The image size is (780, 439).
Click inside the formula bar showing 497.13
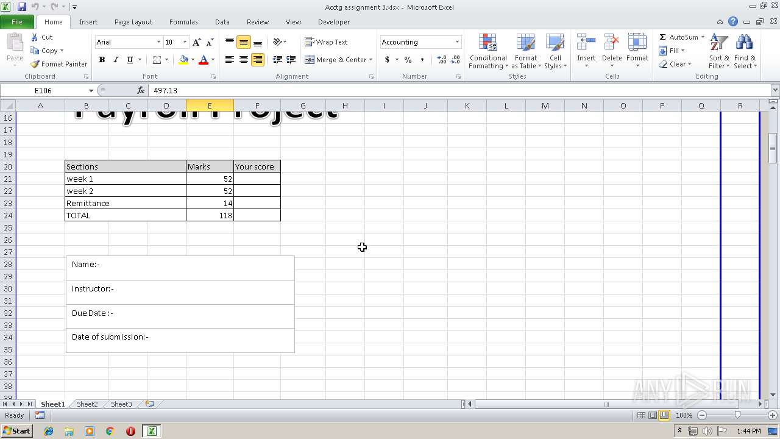pyautogui.click(x=460, y=90)
